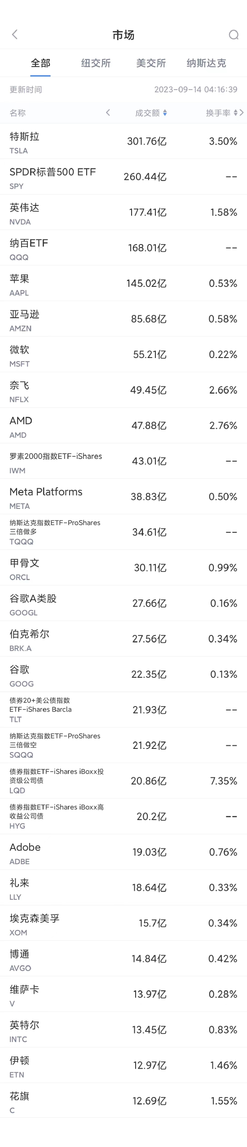This screenshot has height=1147, width=247.
Task: Select the 苹果 AAPL row
Action: [x=123, y=284]
